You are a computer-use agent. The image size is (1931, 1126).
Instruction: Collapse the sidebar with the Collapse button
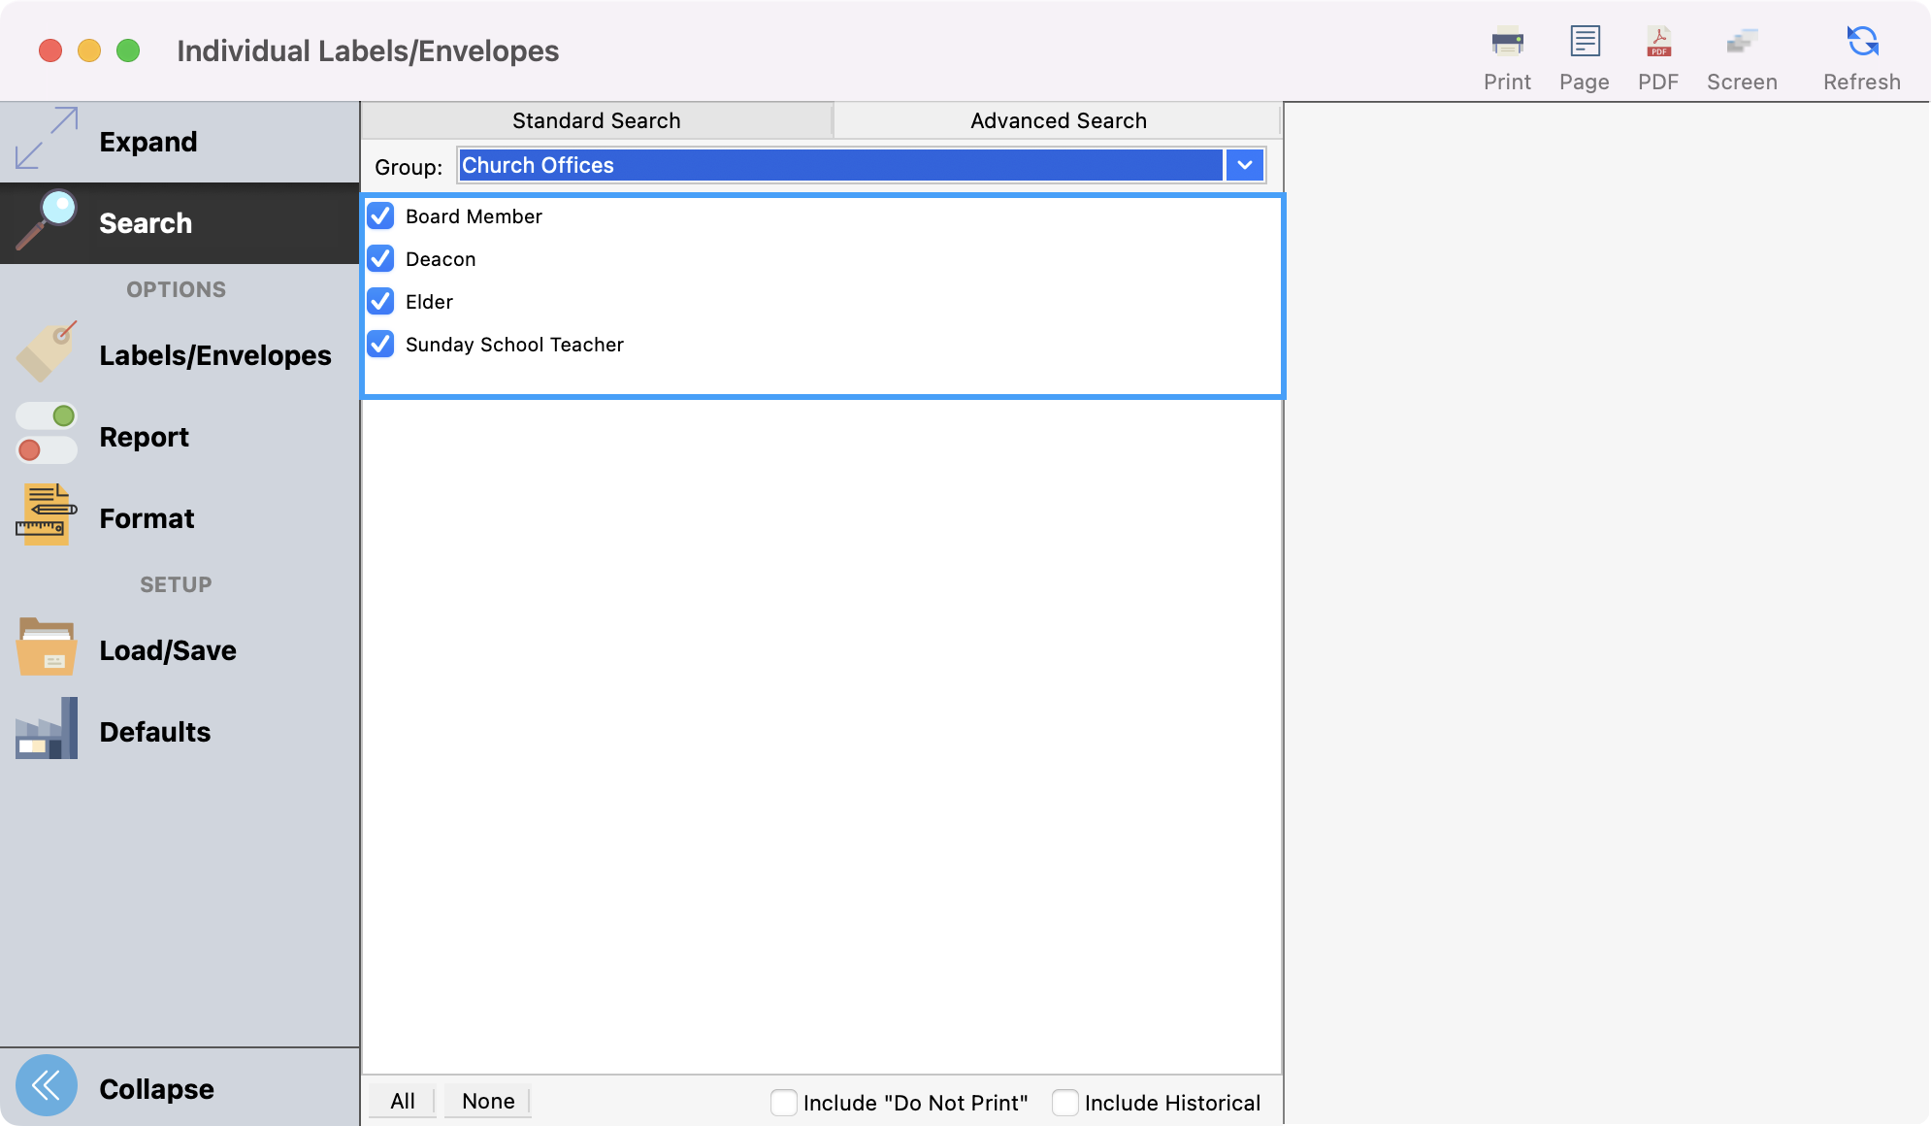(x=47, y=1086)
